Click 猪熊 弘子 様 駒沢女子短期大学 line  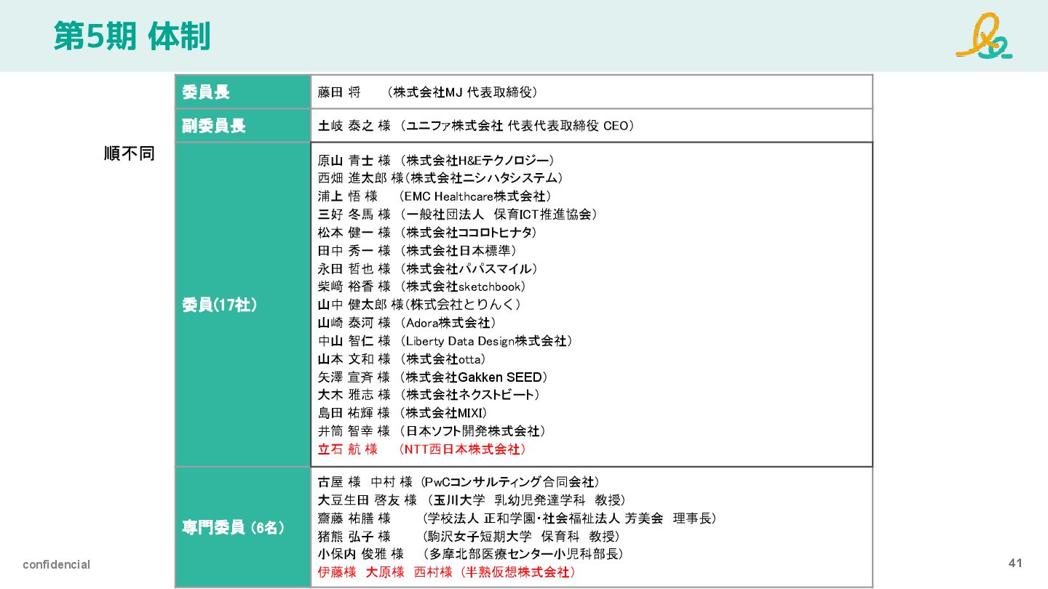point(469,537)
